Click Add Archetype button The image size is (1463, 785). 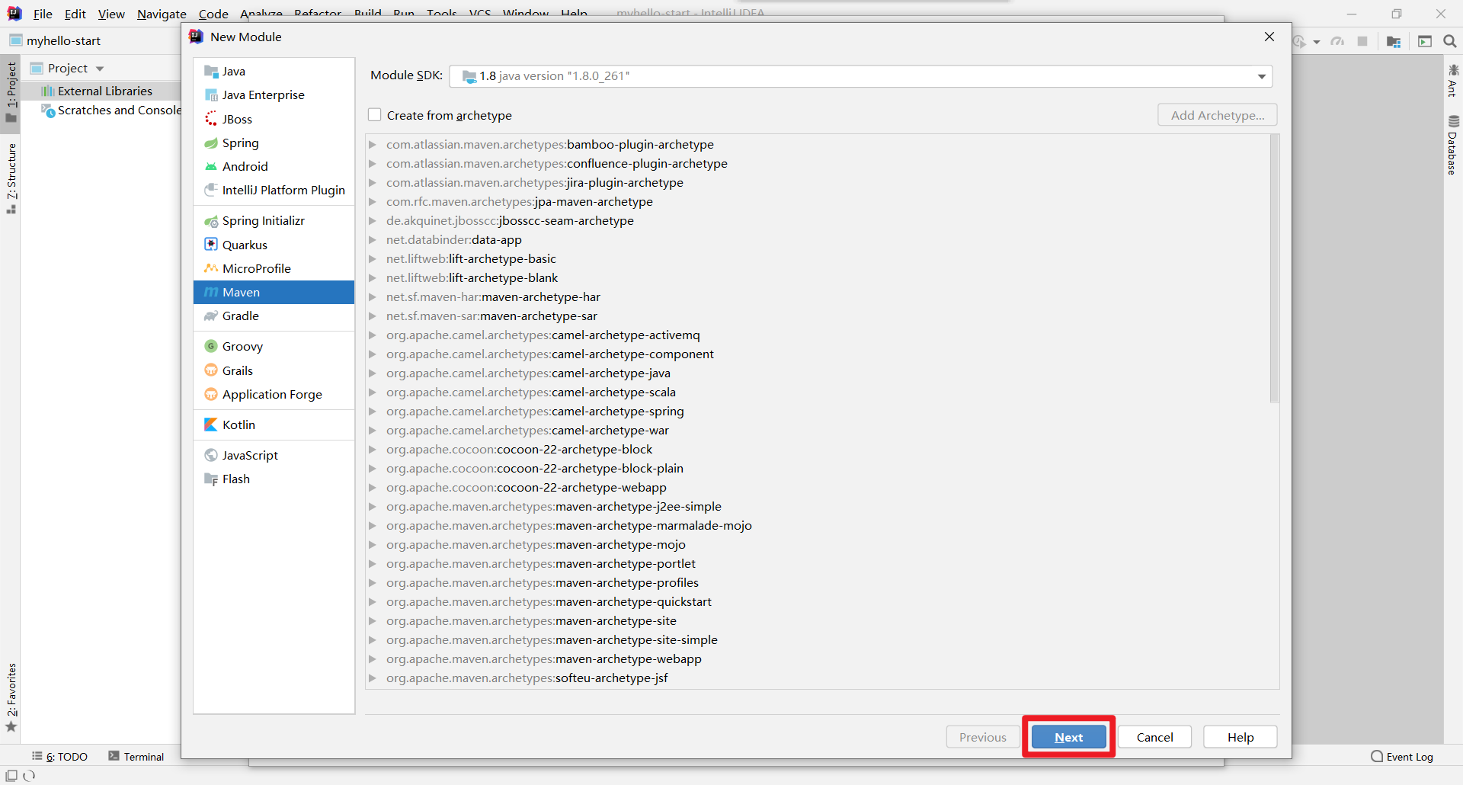(1217, 115)
